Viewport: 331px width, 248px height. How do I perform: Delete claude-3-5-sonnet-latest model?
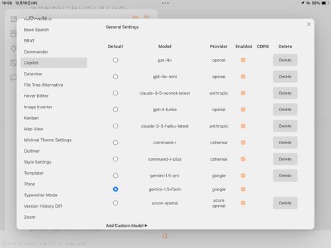tap(285, 93)
